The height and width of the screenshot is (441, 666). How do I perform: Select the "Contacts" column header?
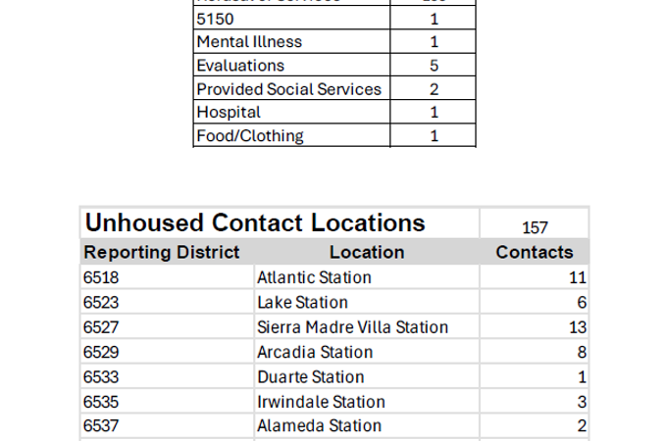[535, 252]
